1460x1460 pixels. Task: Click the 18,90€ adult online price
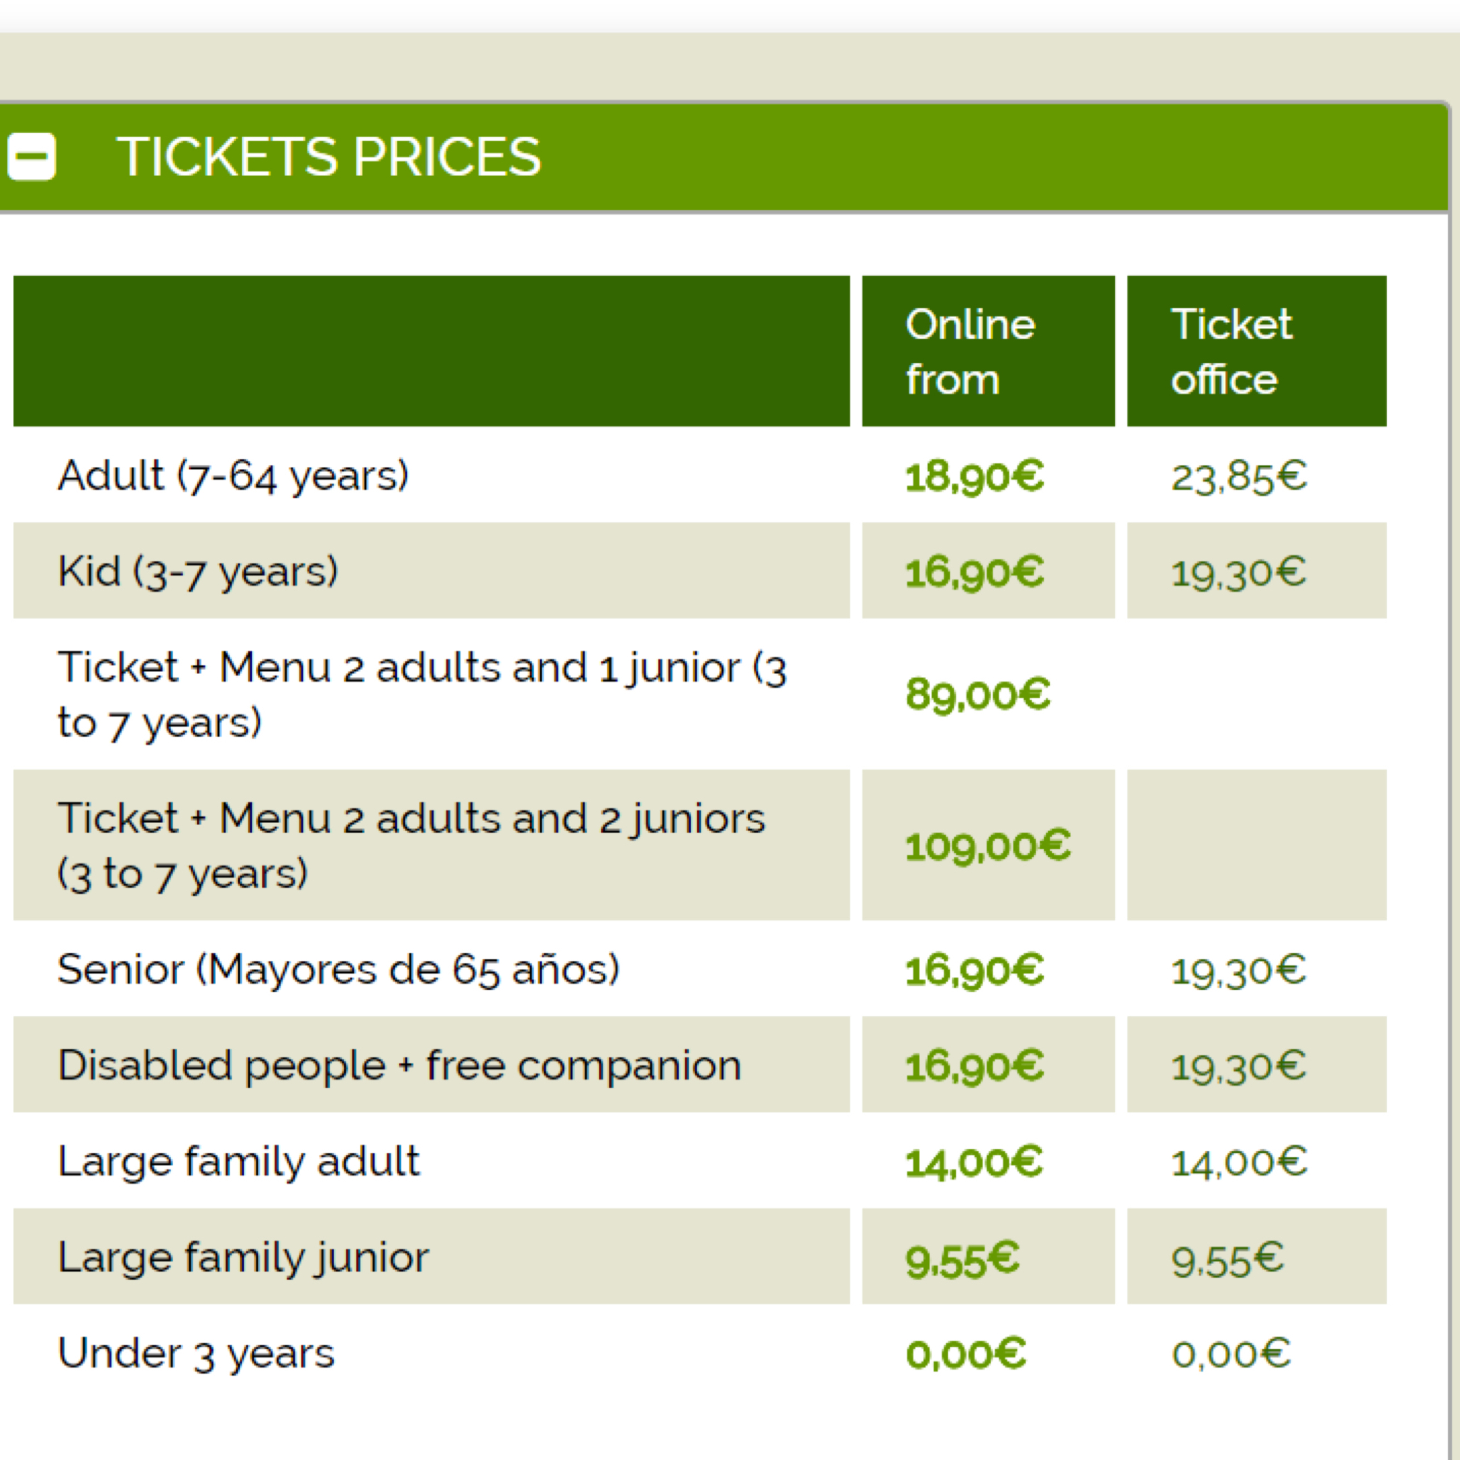(x=974, y=476)
